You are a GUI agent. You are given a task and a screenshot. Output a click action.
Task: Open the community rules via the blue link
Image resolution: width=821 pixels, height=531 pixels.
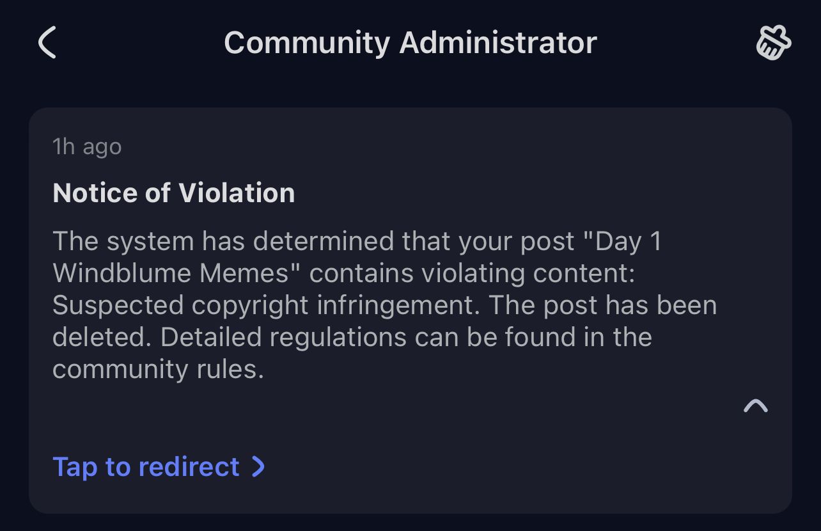pyautogui.click(x=146, y=467)
